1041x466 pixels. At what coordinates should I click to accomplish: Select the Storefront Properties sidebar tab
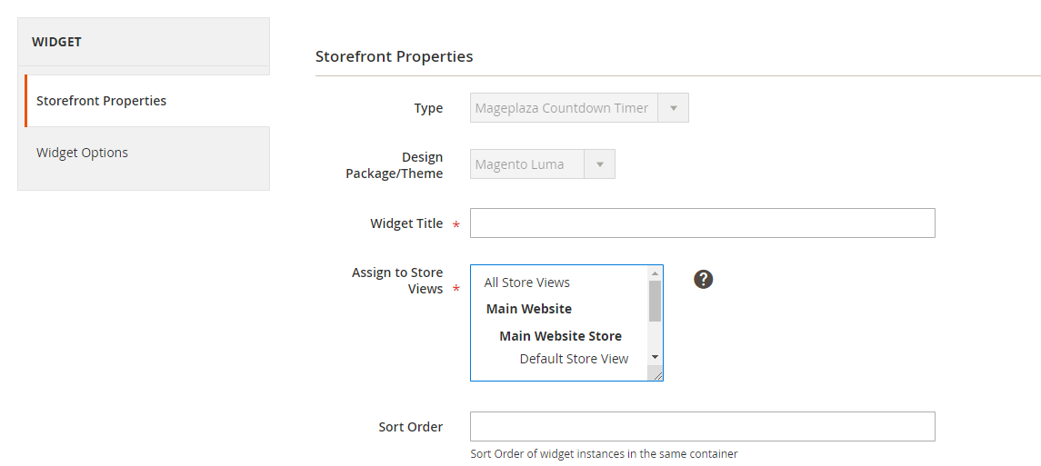[x=101, y=101]
